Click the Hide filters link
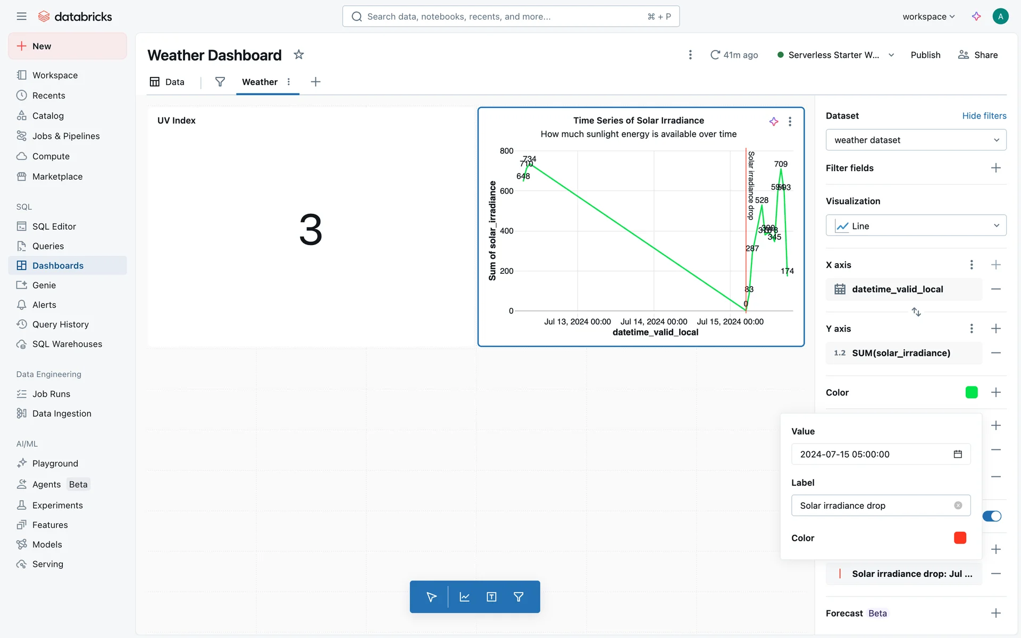The image size is (1021, 638). pyautogui.click(x=984, y=116)
